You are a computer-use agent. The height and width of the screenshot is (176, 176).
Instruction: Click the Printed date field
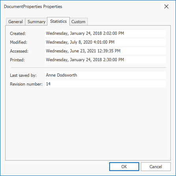point(105,60)
